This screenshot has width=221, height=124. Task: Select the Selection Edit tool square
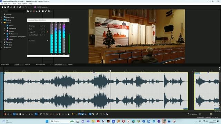[x=44, y=114]
